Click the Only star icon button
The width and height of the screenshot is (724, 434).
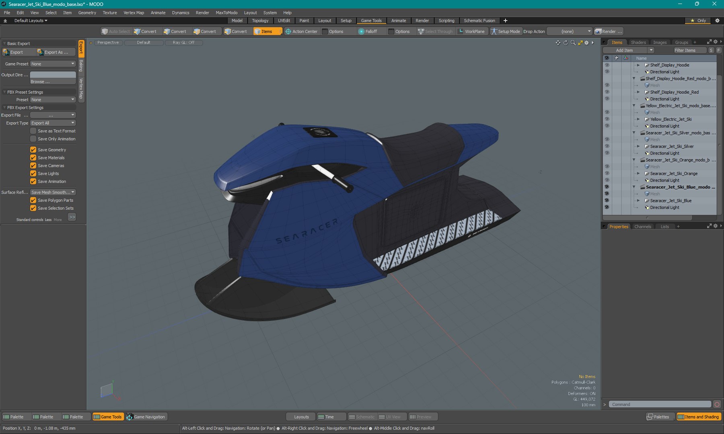pos(692,20)
